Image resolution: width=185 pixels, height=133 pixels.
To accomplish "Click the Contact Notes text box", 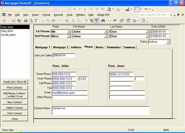I will [100, 110].
